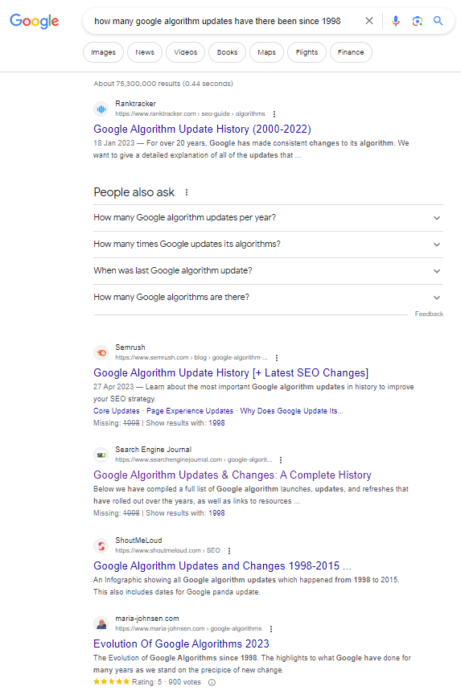Select the Videos filter chip
The image size is (461, 699).
click(x=186, y=52)
